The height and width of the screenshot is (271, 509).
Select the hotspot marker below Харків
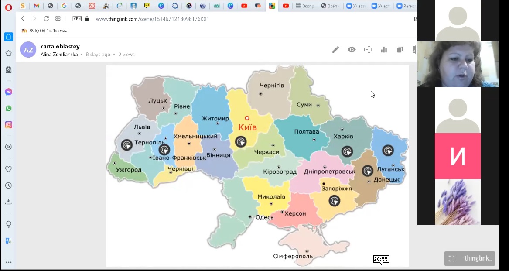pyautogui.click(x=347, y=151)
